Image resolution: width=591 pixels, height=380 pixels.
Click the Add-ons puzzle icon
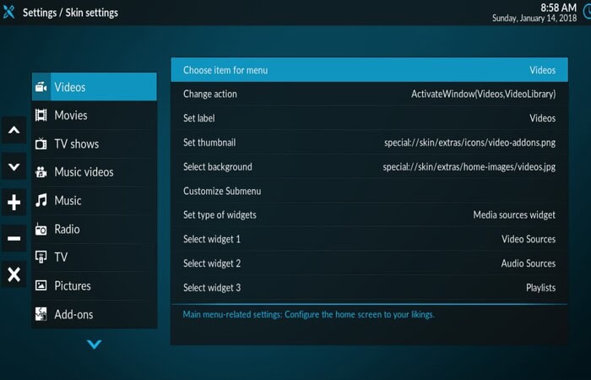pyautogui.click(x=41, y=314)
